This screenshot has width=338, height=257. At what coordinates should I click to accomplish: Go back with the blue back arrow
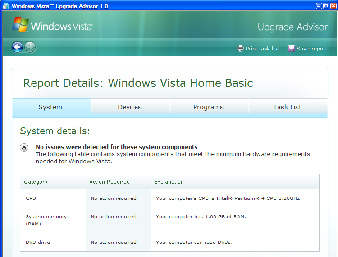pos(17,47)
